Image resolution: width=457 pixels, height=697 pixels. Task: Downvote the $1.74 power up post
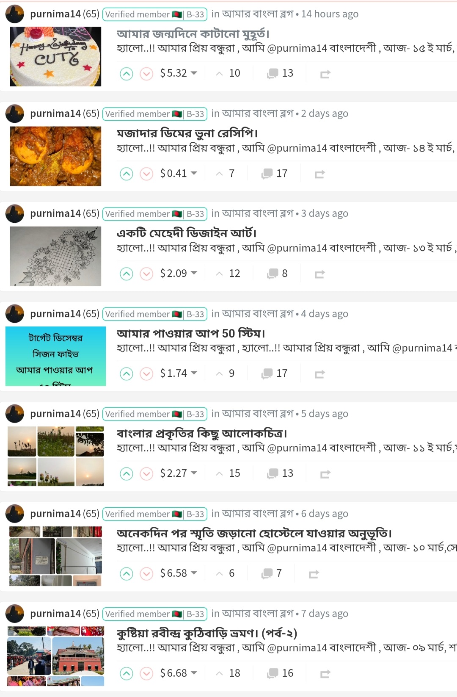pyautogui.click(x=146, y=373)
